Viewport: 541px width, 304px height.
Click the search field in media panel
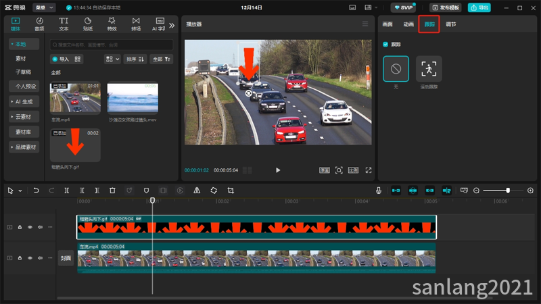point(112,45)
